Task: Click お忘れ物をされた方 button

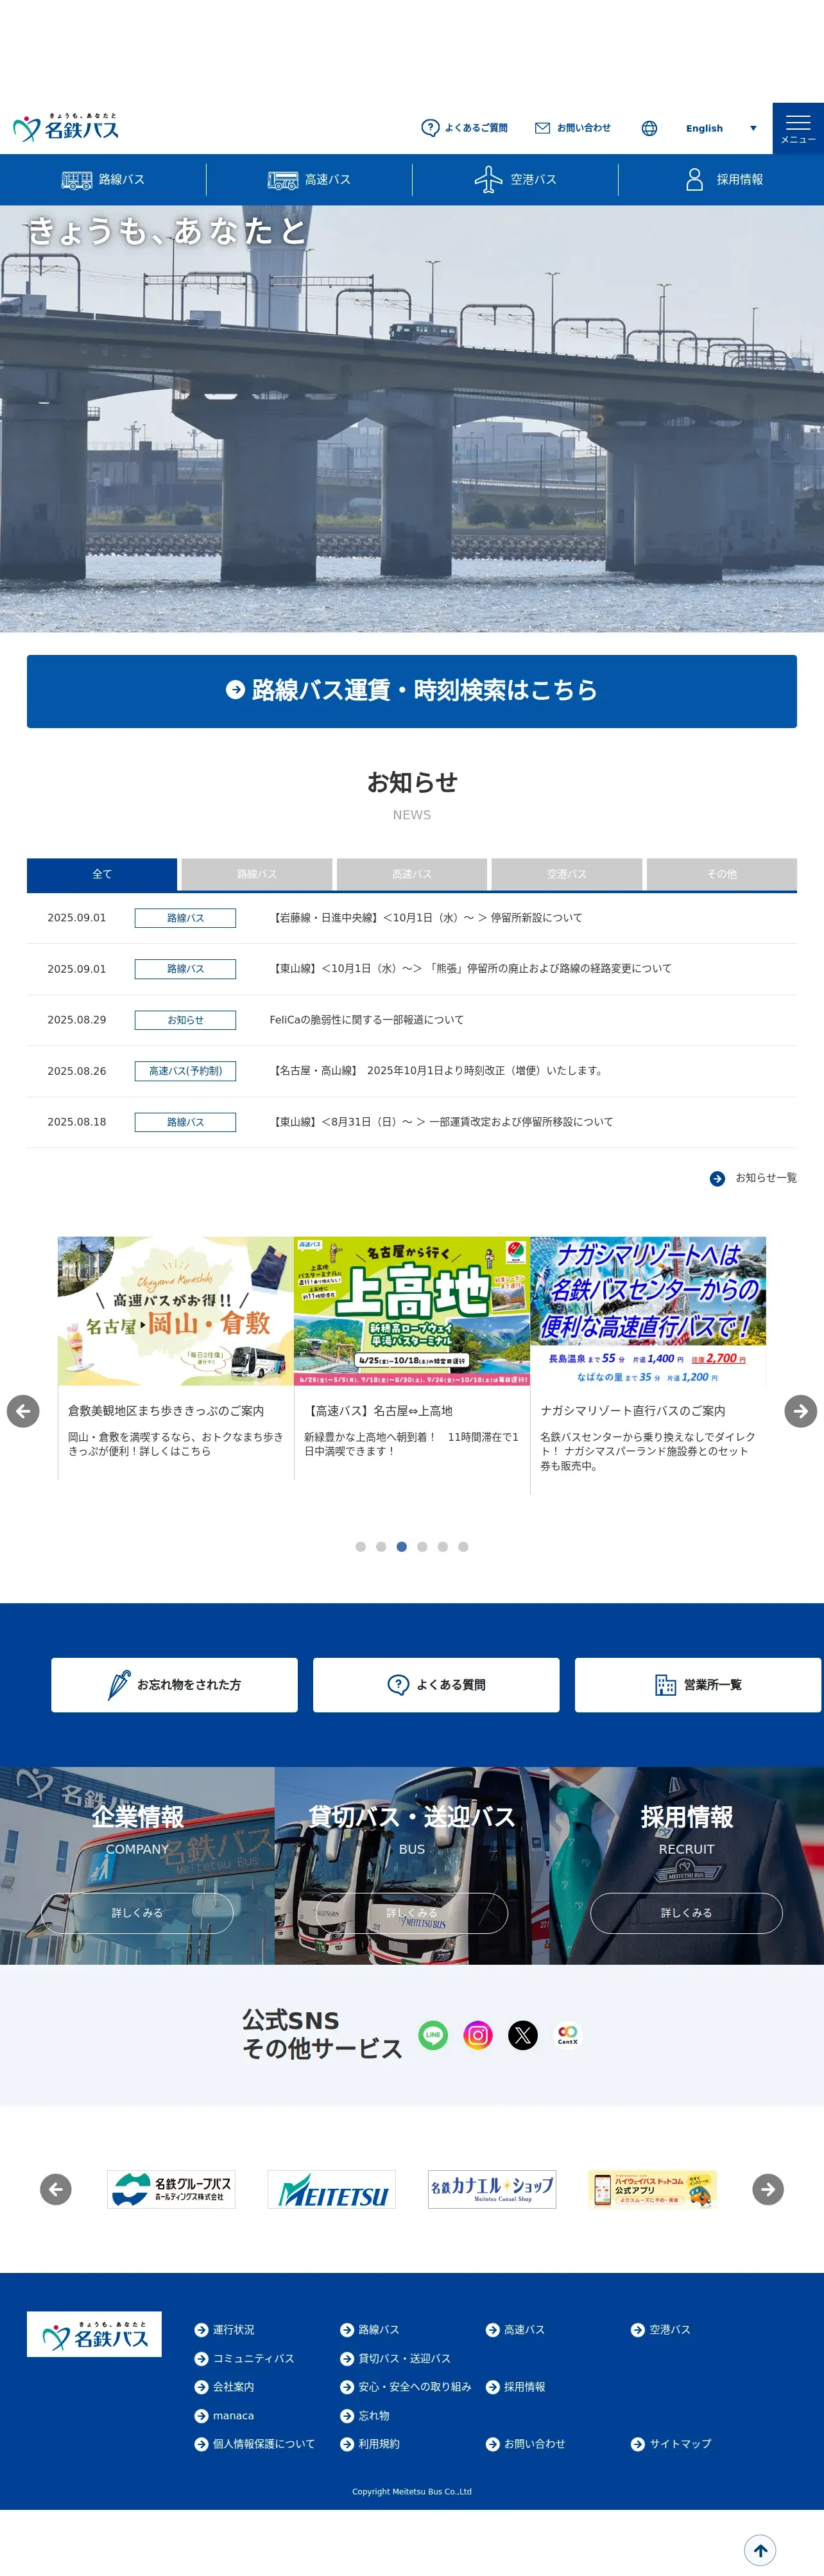Action: (174, 1685)
